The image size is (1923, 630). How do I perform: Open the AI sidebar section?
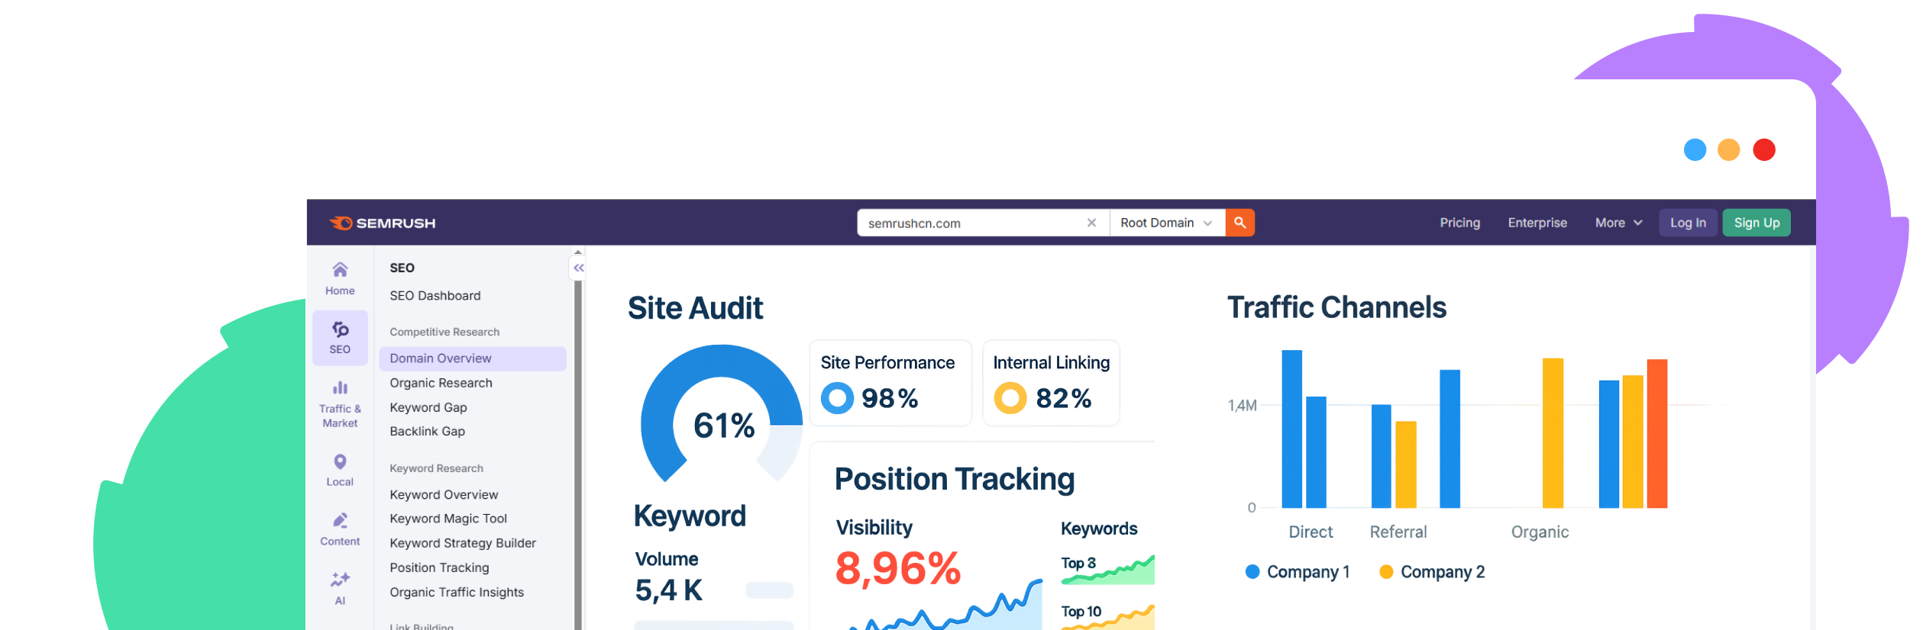click(x=340, y=588)
